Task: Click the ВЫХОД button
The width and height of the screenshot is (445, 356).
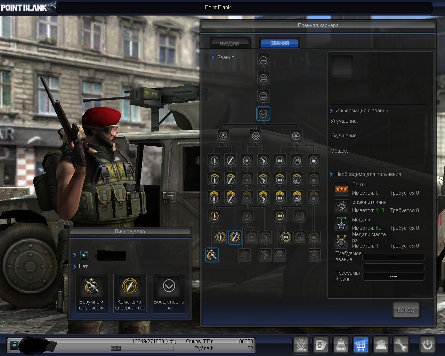Action: point(406,310)
